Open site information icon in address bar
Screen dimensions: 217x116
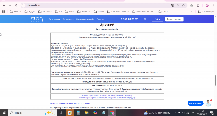(23, 6)
